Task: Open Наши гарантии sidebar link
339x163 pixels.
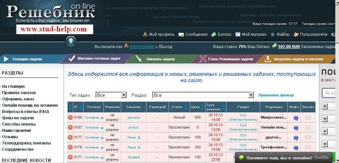Action: click(x=16, y=130)
